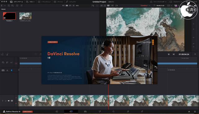Add a blue marker to the timeline

tap(12, 70)
